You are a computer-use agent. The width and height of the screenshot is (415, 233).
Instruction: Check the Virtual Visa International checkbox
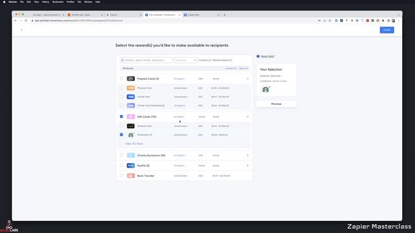pos(121,105)
